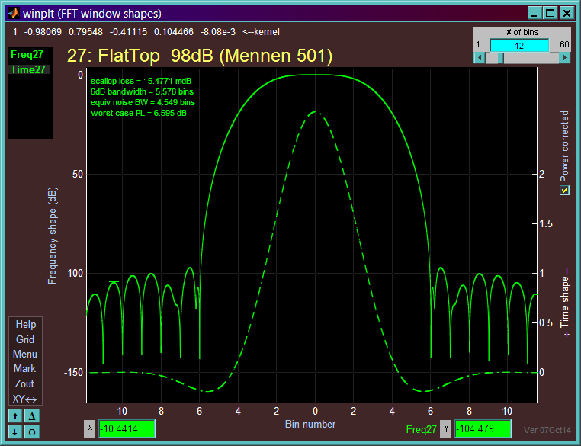
Task: Click the -150 tick label on the frequency axis
Action: [x=73, y=372]
